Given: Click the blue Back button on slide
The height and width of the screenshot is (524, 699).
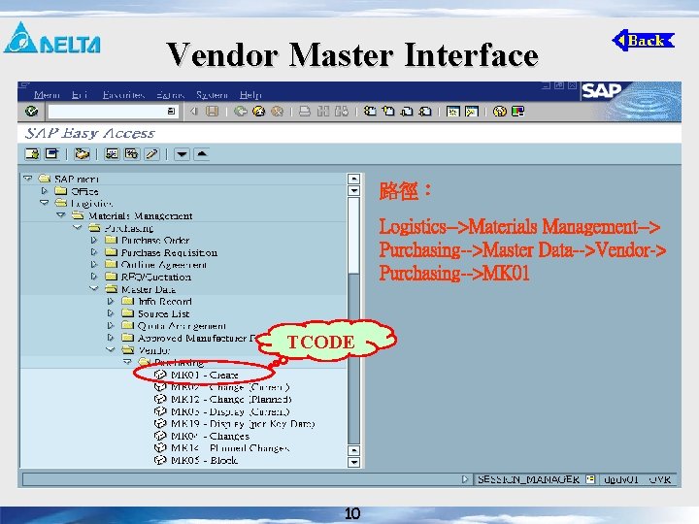Looking at the screenshot, I should point(644,41).
